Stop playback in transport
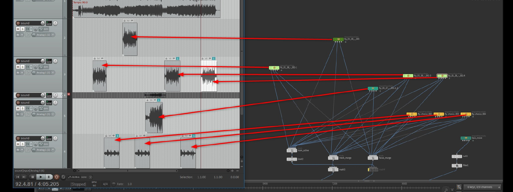513x192 pixels. click(33, 177)
